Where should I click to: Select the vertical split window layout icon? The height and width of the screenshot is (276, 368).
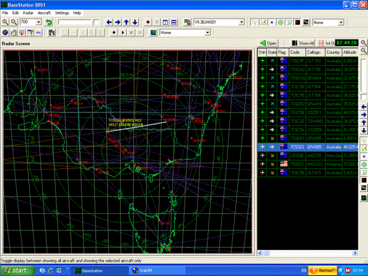tap(165, 22)
